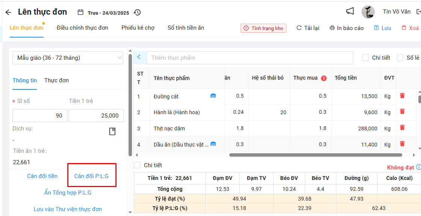
Task: Click the Cân đối P:L:G link
Action: (x=91, y=176)
